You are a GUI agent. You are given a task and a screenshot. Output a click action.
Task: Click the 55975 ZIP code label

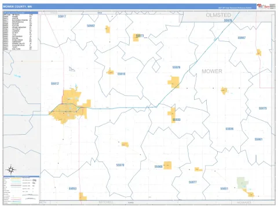(x=263, y=109)
